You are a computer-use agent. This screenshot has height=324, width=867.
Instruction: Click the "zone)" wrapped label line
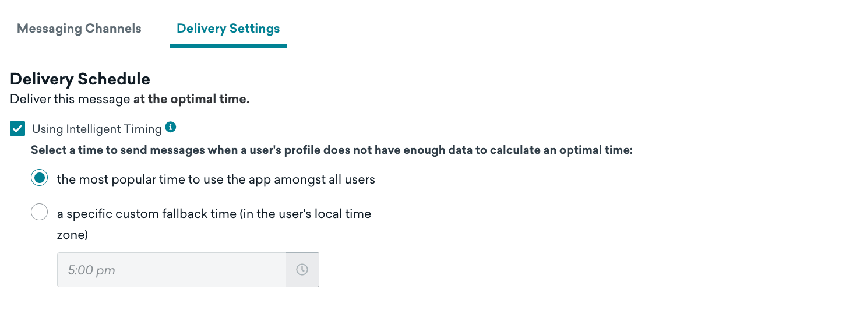coord(72,235)
